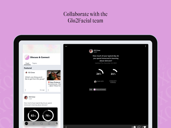
Task: Select the 'Discuss & Connect' group title
Action: coord(40,57)
